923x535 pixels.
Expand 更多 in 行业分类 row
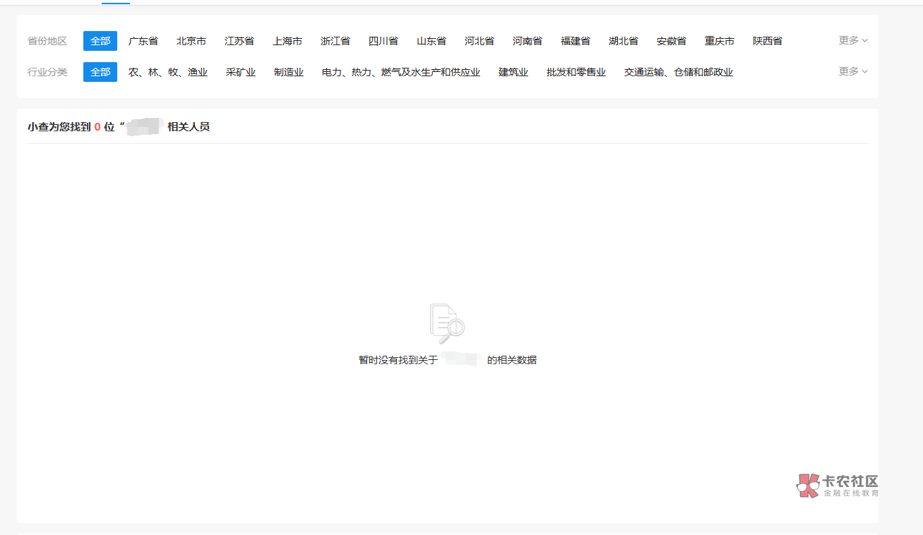(x=853, y=71)
